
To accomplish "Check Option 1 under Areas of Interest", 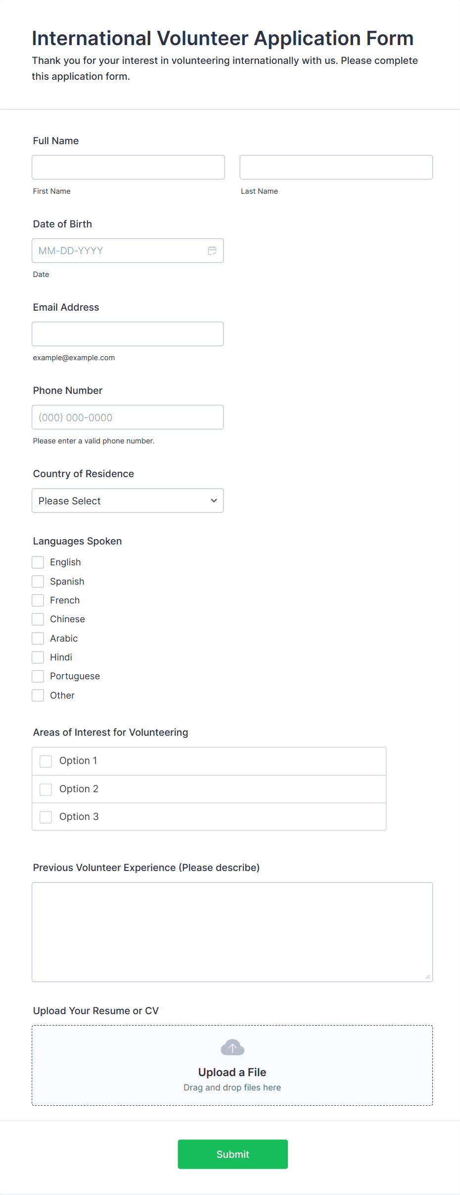I will pos(46,761).
